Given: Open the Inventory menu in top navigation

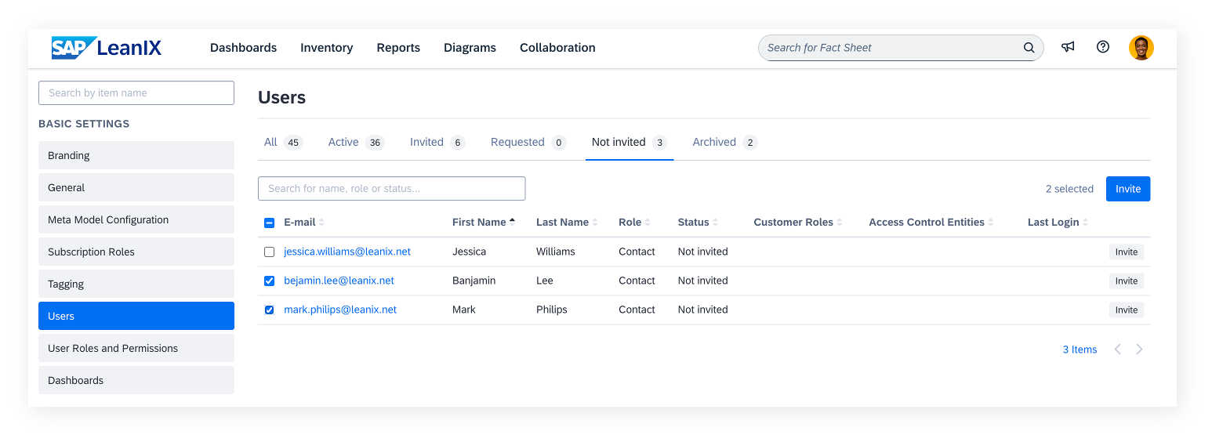Looking at the screenshot, I should click(326, 48).
